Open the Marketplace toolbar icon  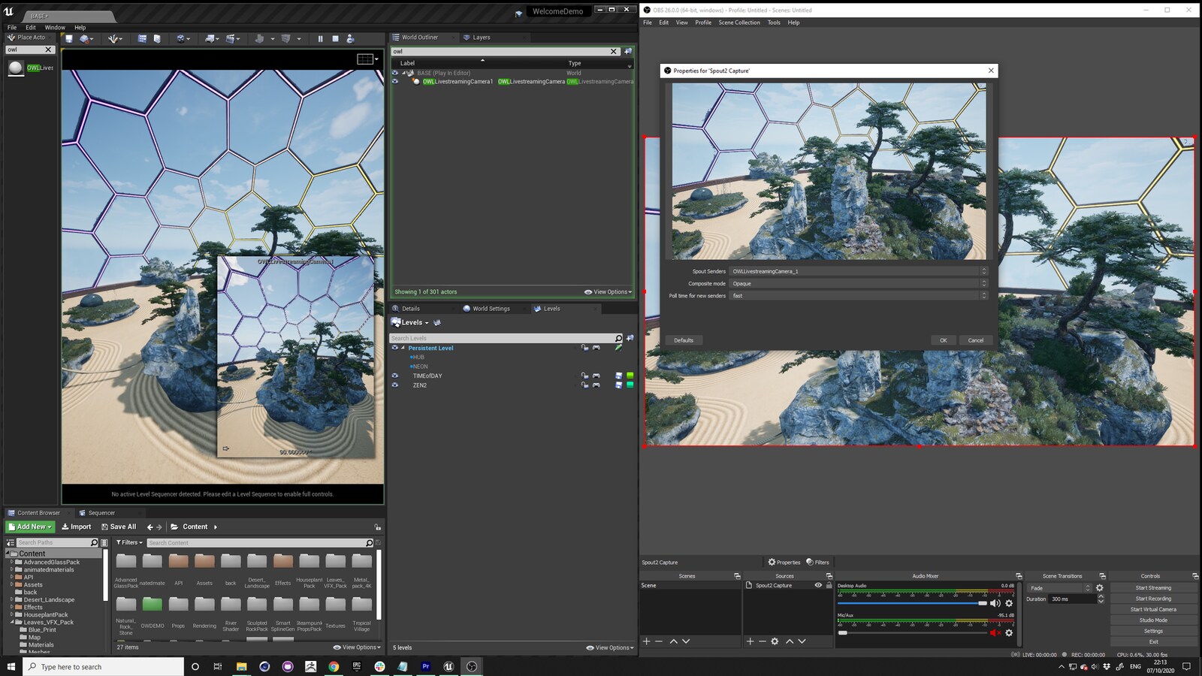click(157, 38)
